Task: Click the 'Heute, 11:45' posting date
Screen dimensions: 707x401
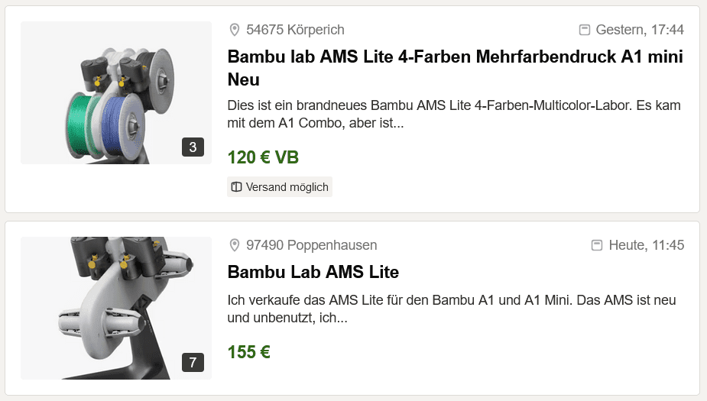Action: coord(646,245)
